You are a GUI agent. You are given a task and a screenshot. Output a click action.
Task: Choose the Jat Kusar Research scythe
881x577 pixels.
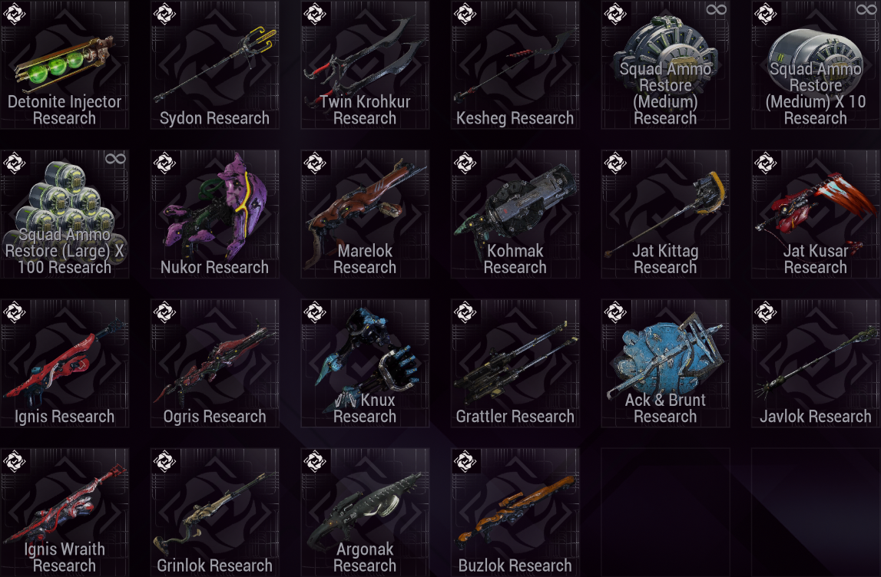point(816,214)
